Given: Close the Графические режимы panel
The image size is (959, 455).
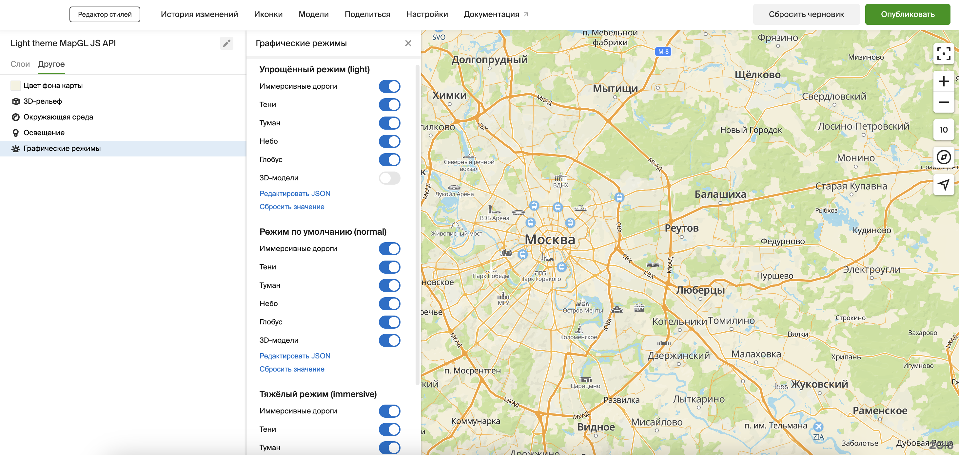Looking at the screenshot, I should click(408, 43).
